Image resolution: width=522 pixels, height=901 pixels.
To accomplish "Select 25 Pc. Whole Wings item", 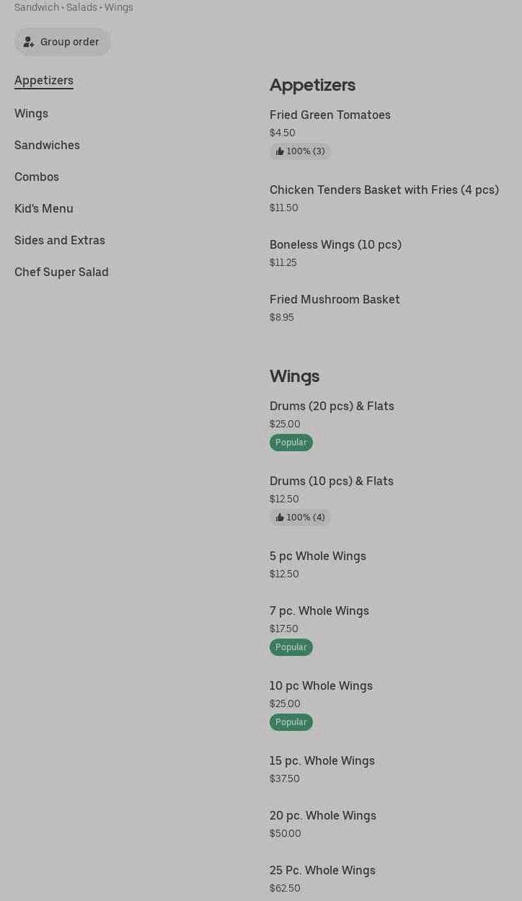I will [322, 870].
